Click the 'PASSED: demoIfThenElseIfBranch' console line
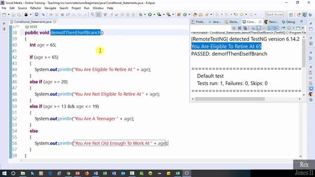The width and height of the screenshot is (315, 177). pyautogui.click(x=229, y=54)
